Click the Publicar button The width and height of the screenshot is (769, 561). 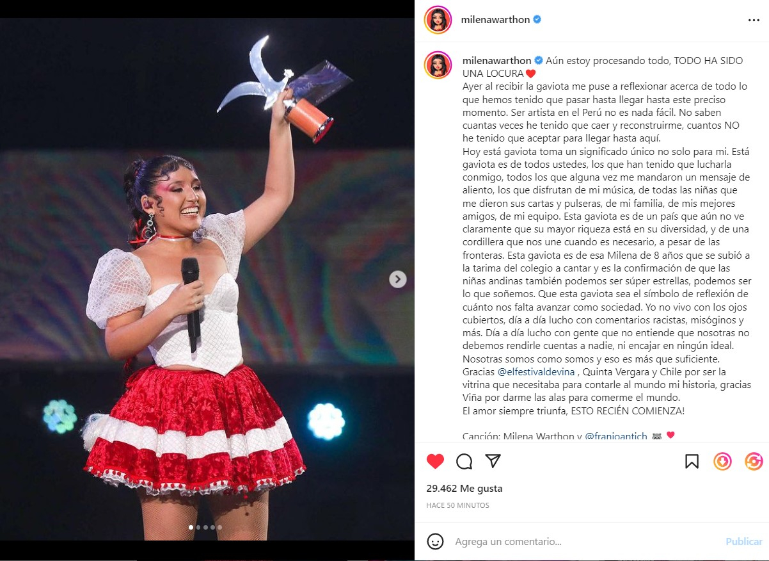[744, 542]
